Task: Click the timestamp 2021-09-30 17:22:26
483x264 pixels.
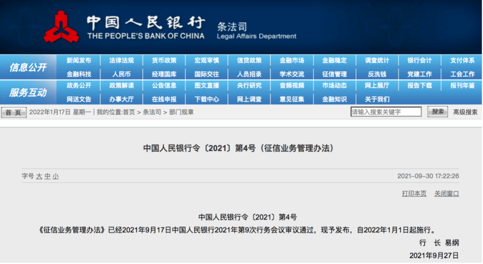Action: (x=428, y=176)
